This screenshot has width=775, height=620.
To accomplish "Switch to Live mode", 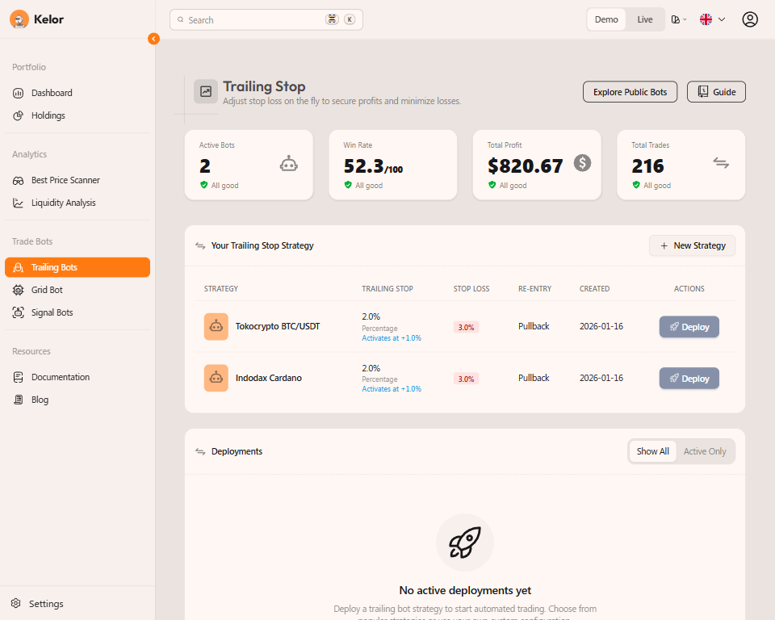I will pos(645,19).
